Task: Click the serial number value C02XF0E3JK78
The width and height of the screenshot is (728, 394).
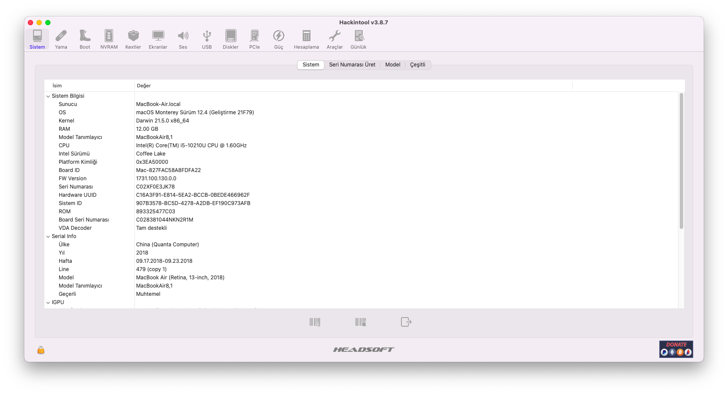Action: tap(155, 187)
